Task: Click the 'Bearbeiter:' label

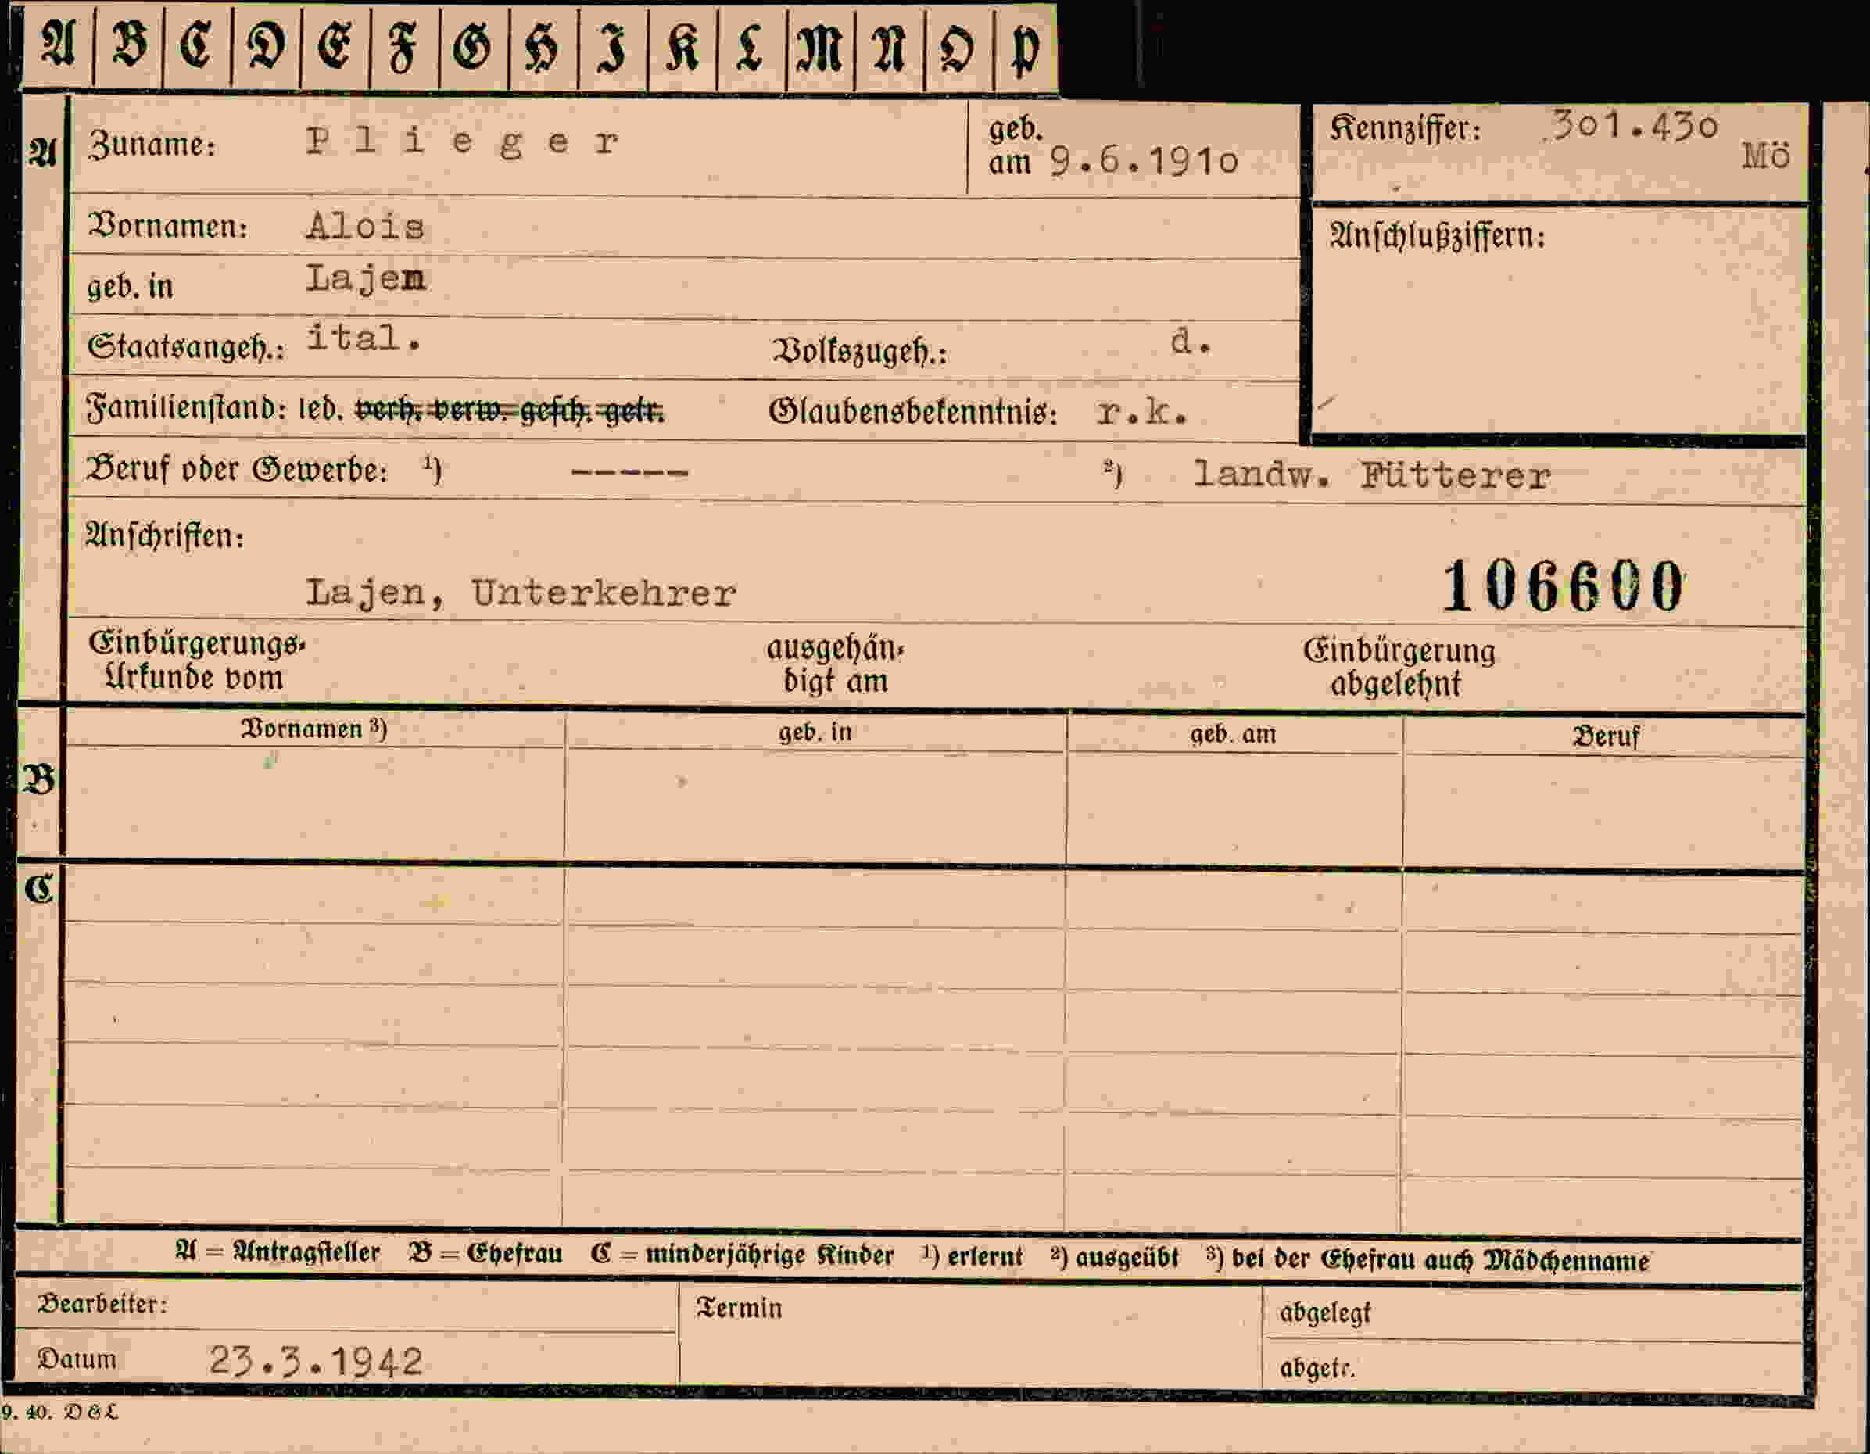Action: 102,1304
